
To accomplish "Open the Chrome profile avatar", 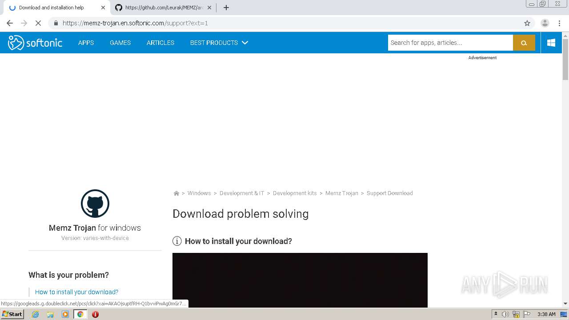I will pyautogui.click(x=545, y=23).
